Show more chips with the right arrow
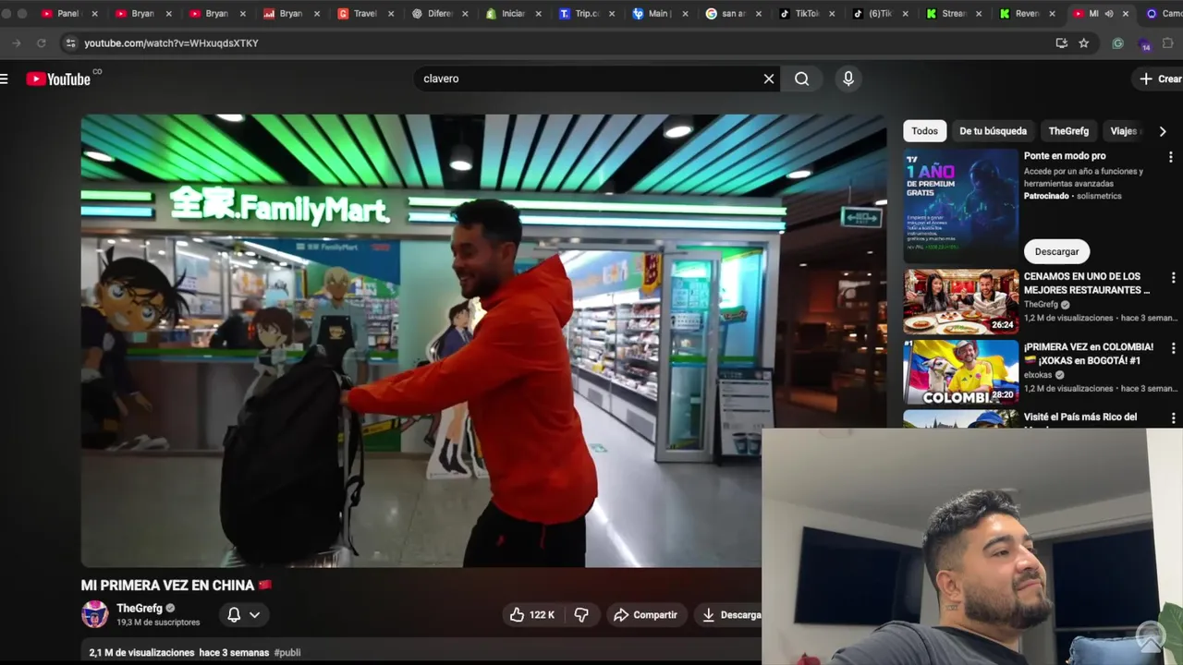This screenshot has width=1183, height=665. 1163,131
